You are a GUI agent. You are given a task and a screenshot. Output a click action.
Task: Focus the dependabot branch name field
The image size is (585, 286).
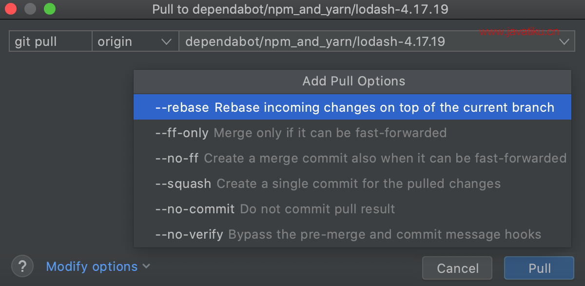(315, 42)
